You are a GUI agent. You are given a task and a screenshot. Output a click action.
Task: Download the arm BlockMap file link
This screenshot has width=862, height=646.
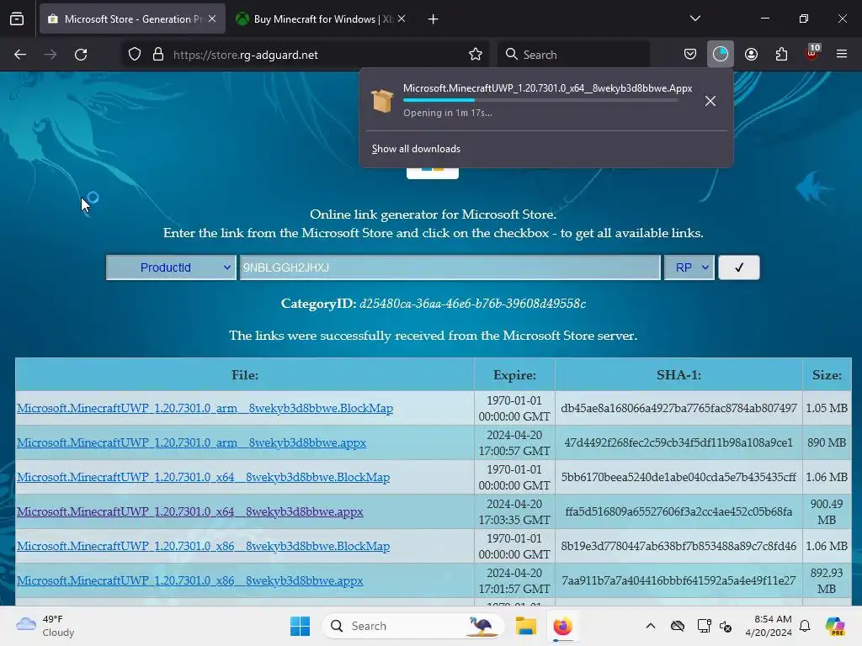205,408
